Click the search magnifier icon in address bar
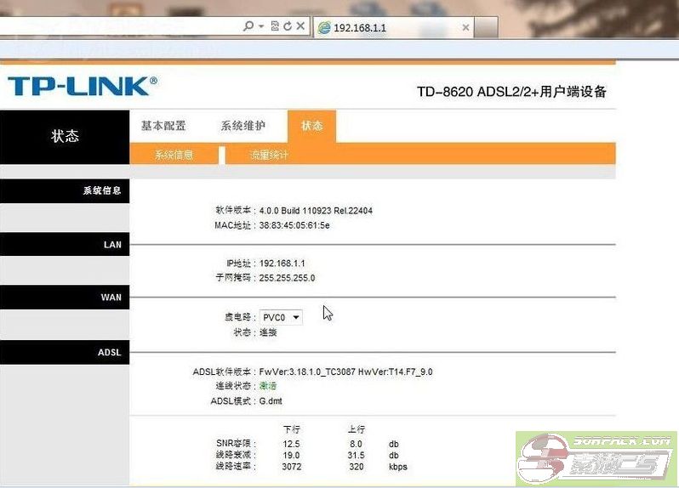 coord(248,27)
